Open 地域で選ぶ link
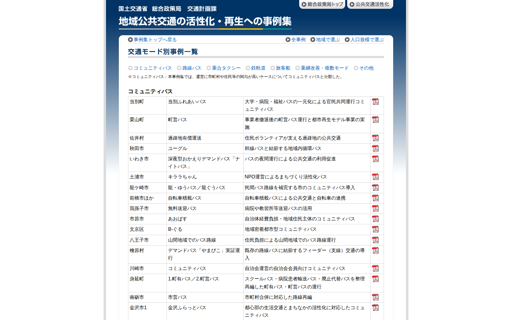The height and width of the screenshot is (320, 512). 325,40
